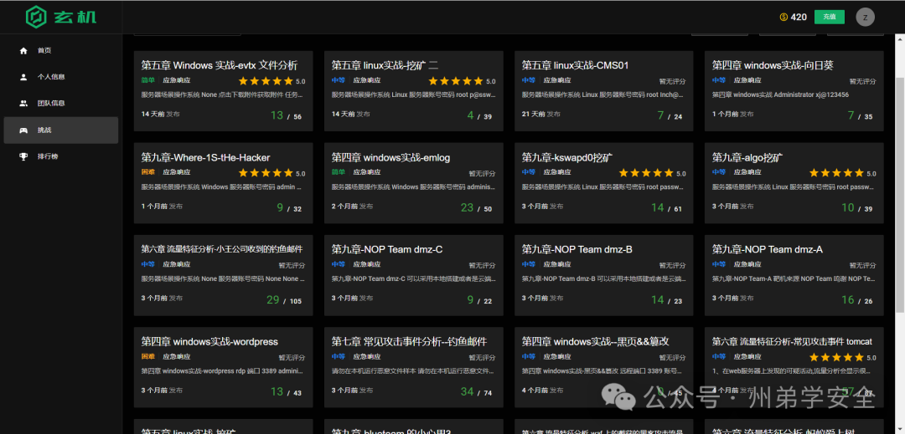Click the star rating on evtx 文件分析 card
Image resolution: width=905 pixels, height=434 pixels.
[266, 81]
